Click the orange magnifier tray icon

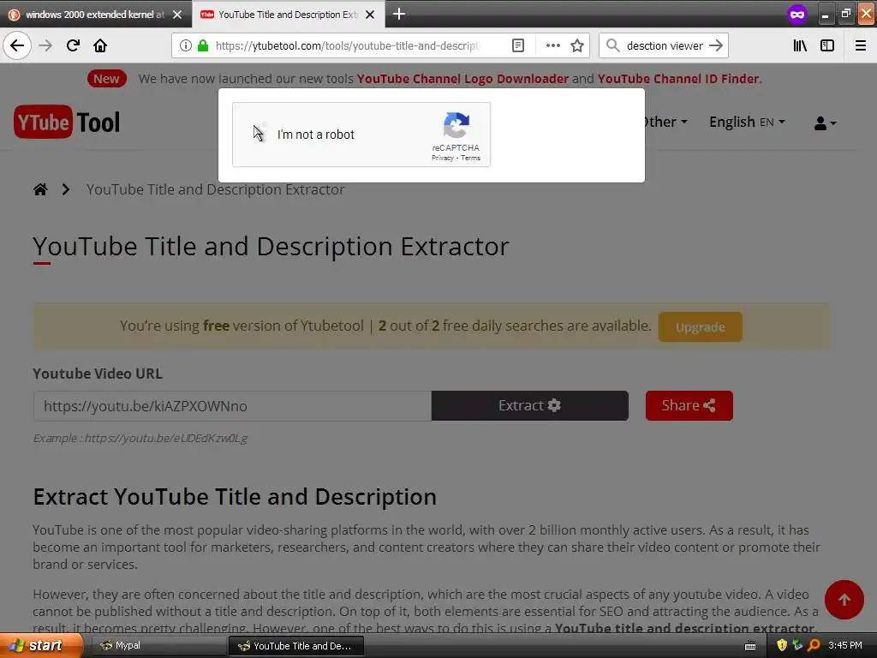click(x=814, y=646)
